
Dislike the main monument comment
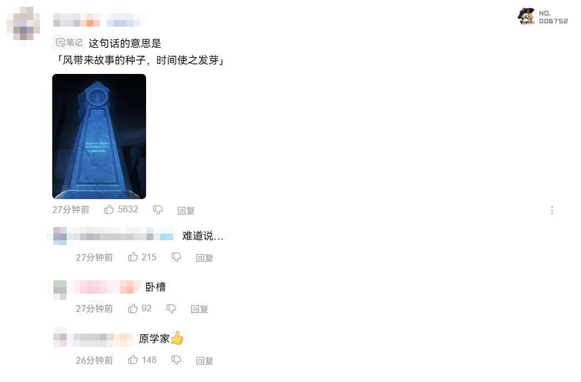pyautogui.click(x=158, y=210)
